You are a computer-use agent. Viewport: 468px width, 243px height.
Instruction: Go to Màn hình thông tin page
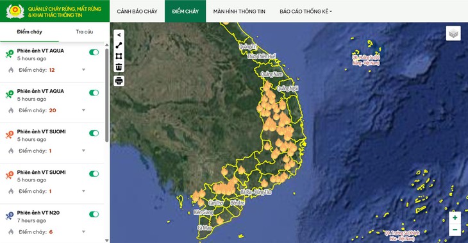239,12
